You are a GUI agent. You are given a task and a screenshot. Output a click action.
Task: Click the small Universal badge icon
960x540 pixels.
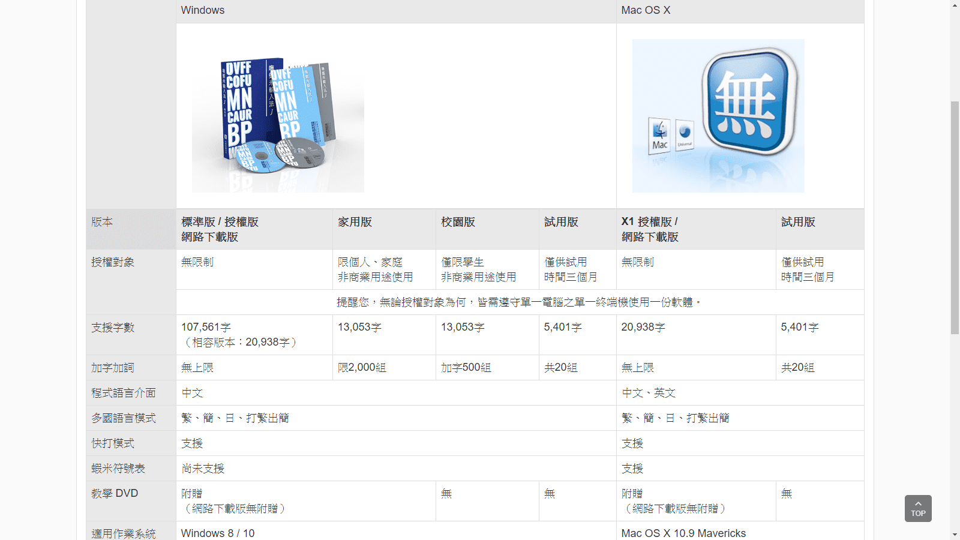coord(685,135)
